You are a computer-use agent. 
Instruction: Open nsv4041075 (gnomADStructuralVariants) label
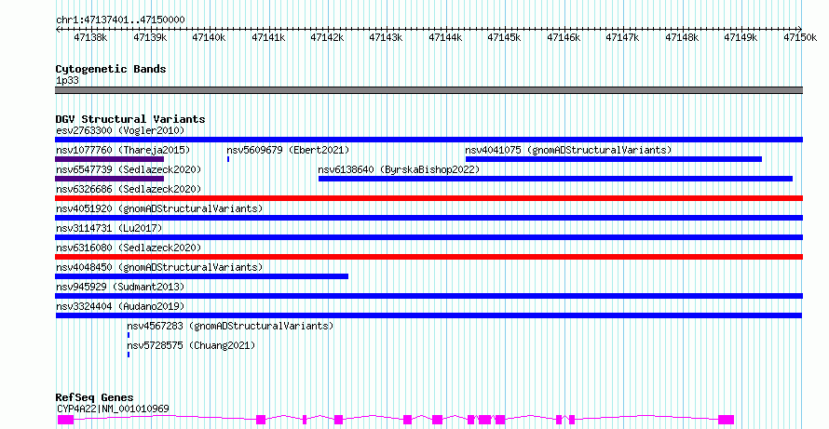[568, 150]
